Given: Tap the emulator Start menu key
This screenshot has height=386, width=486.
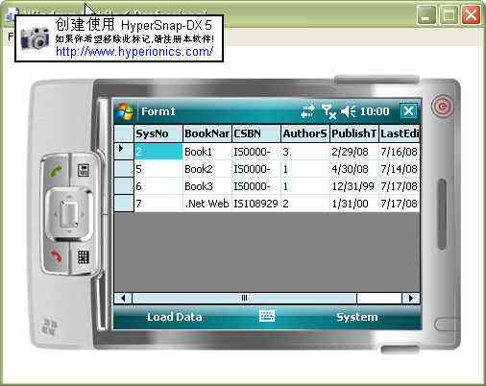Looking at the screenshot, I should click(x=84, y=170).
